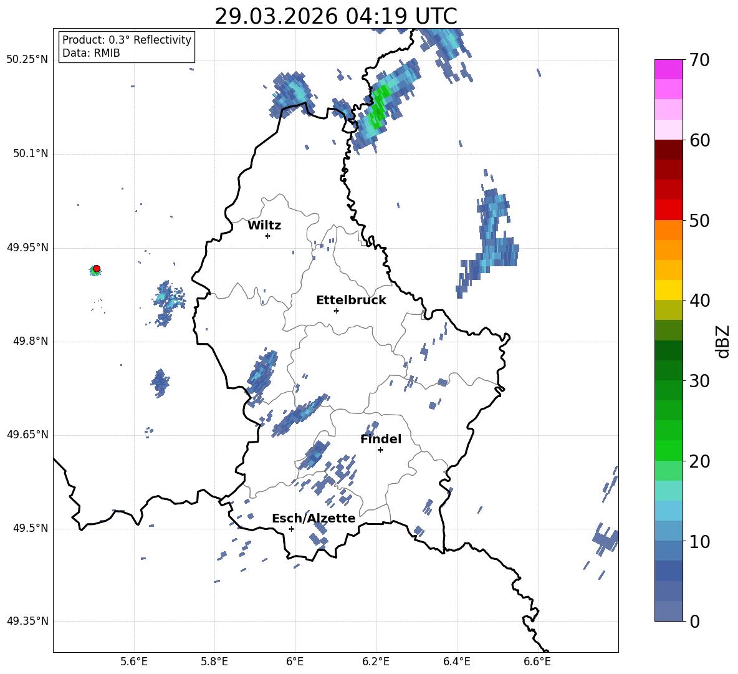Click the Findel place name label
The image size is (738, 674).
[x=381, y=440]
